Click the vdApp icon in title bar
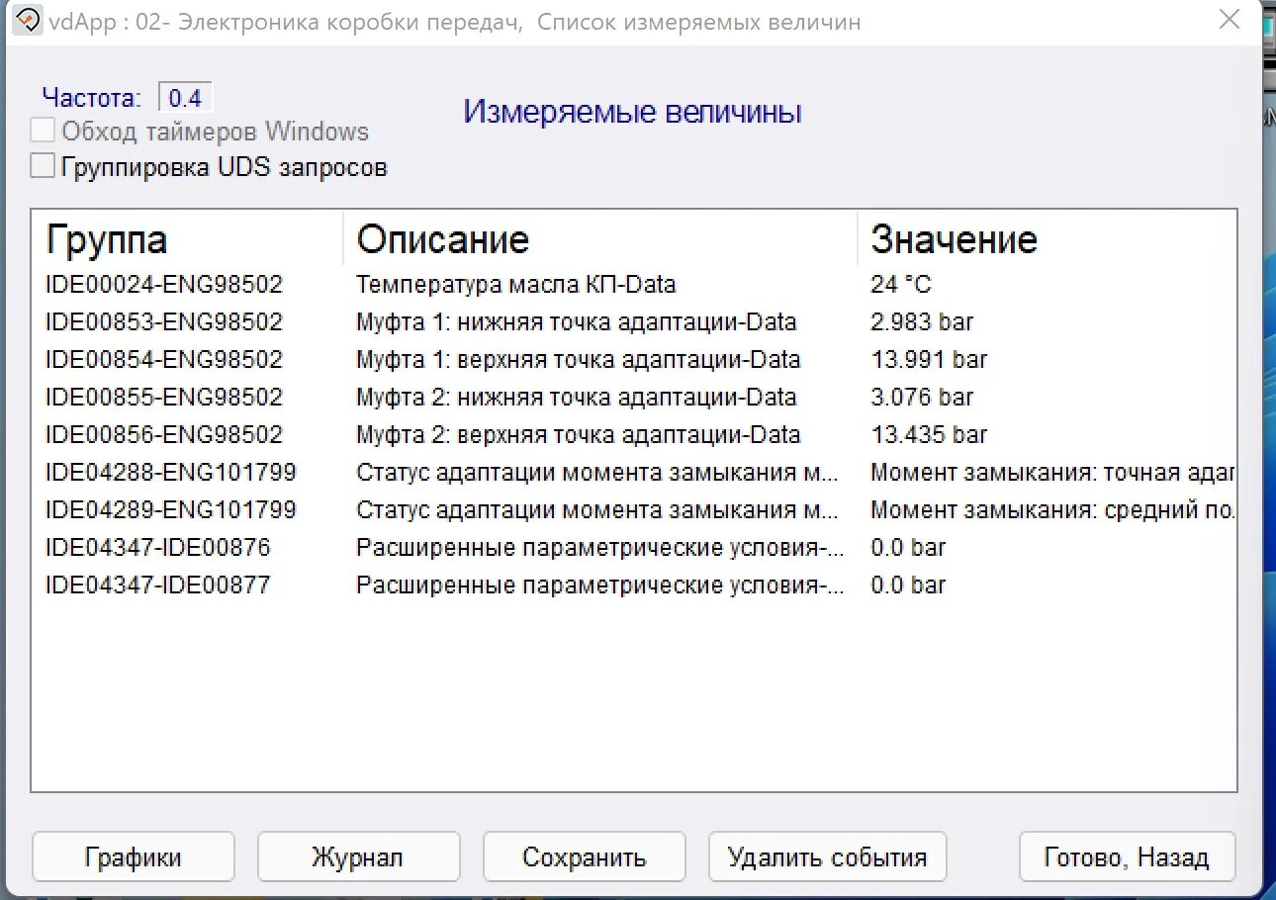 click(30, 21)
